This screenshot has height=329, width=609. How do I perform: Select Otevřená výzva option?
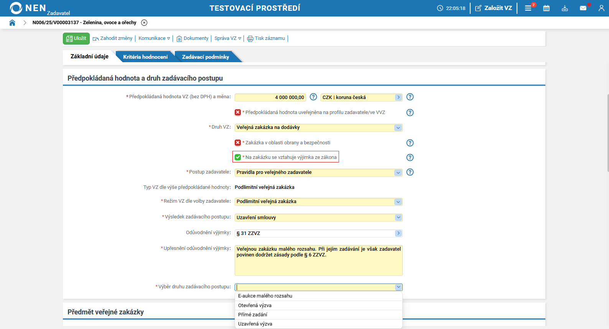[x=319, y=306]
